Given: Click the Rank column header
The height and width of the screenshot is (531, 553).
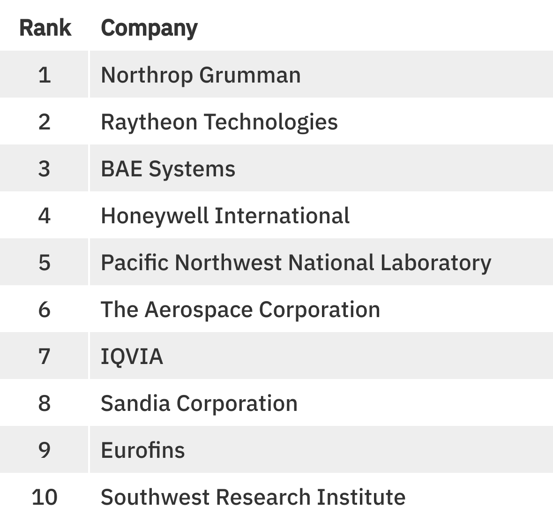Looking at the screenshot, I should click(x=45, y=28).
